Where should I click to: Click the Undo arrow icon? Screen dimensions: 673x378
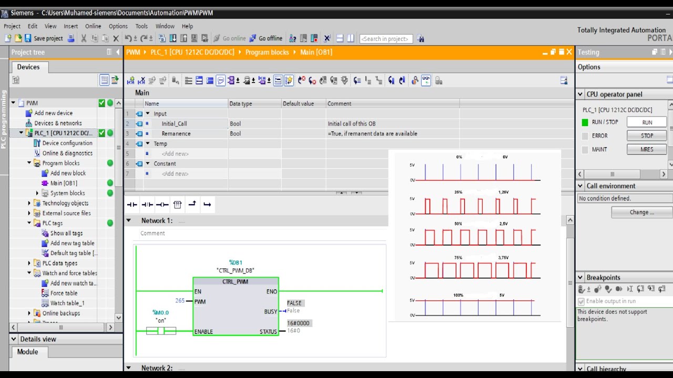click(128, 38)
